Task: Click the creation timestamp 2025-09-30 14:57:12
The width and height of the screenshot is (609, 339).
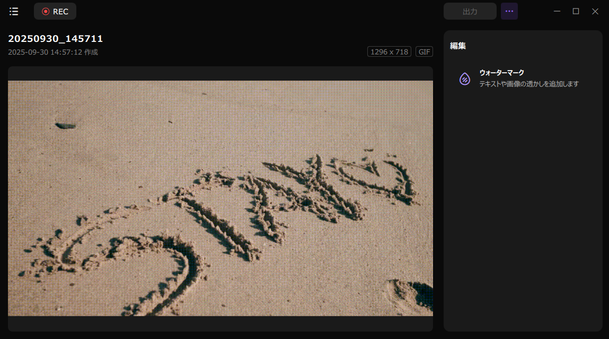Action: pyautogui.click(x=45, y=52)
